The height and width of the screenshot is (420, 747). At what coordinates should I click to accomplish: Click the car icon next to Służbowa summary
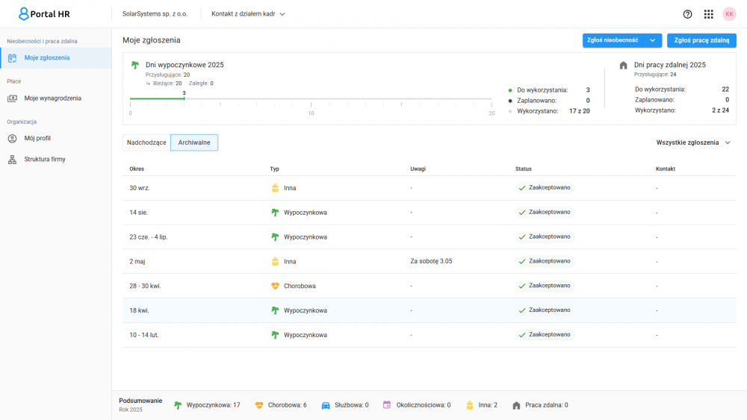tap(326, 405)
